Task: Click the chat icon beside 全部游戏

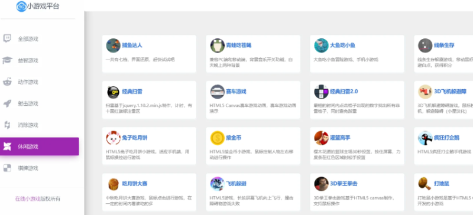Action: pyautogui.click(x=7, y=38)
